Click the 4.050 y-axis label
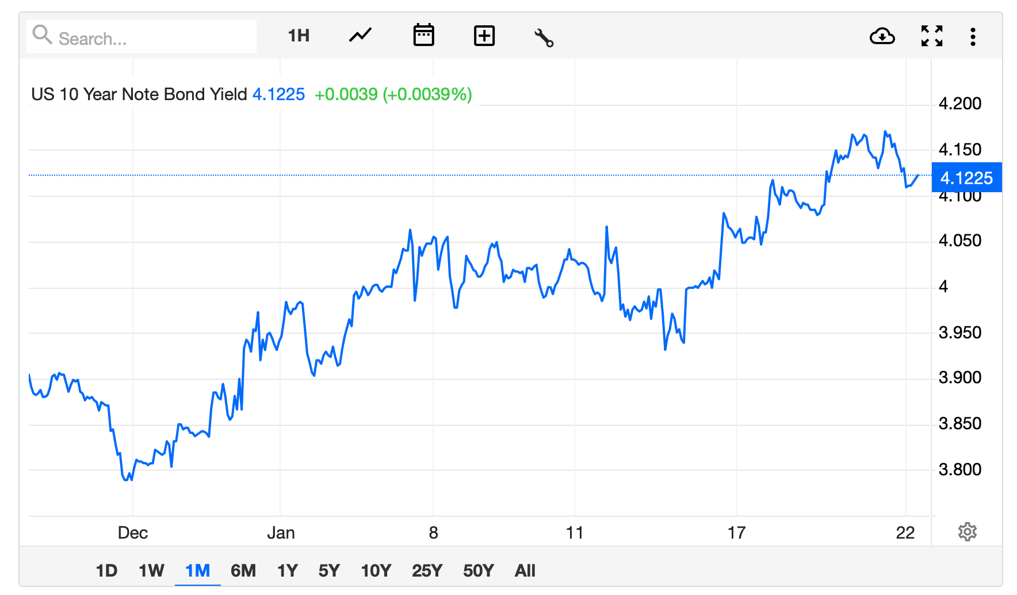Viewport: 1017px width, 595px height. click(x=960, y=241)
